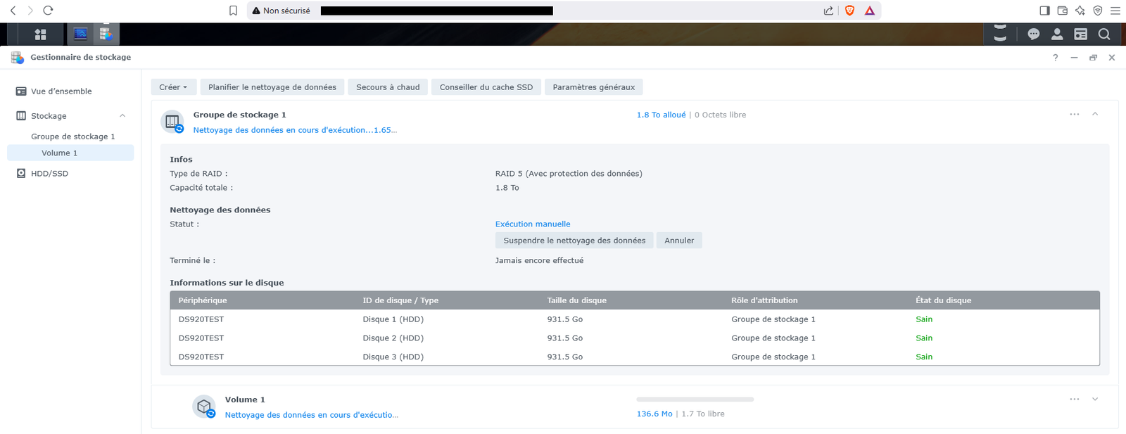Click the Volume 1 usage bar
The image size is (1126, 434).
[x=695, y=400]
